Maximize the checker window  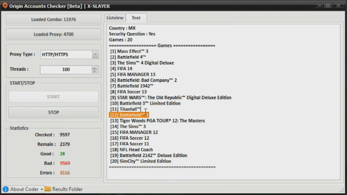pyautogui.click(x=328, y=5)
